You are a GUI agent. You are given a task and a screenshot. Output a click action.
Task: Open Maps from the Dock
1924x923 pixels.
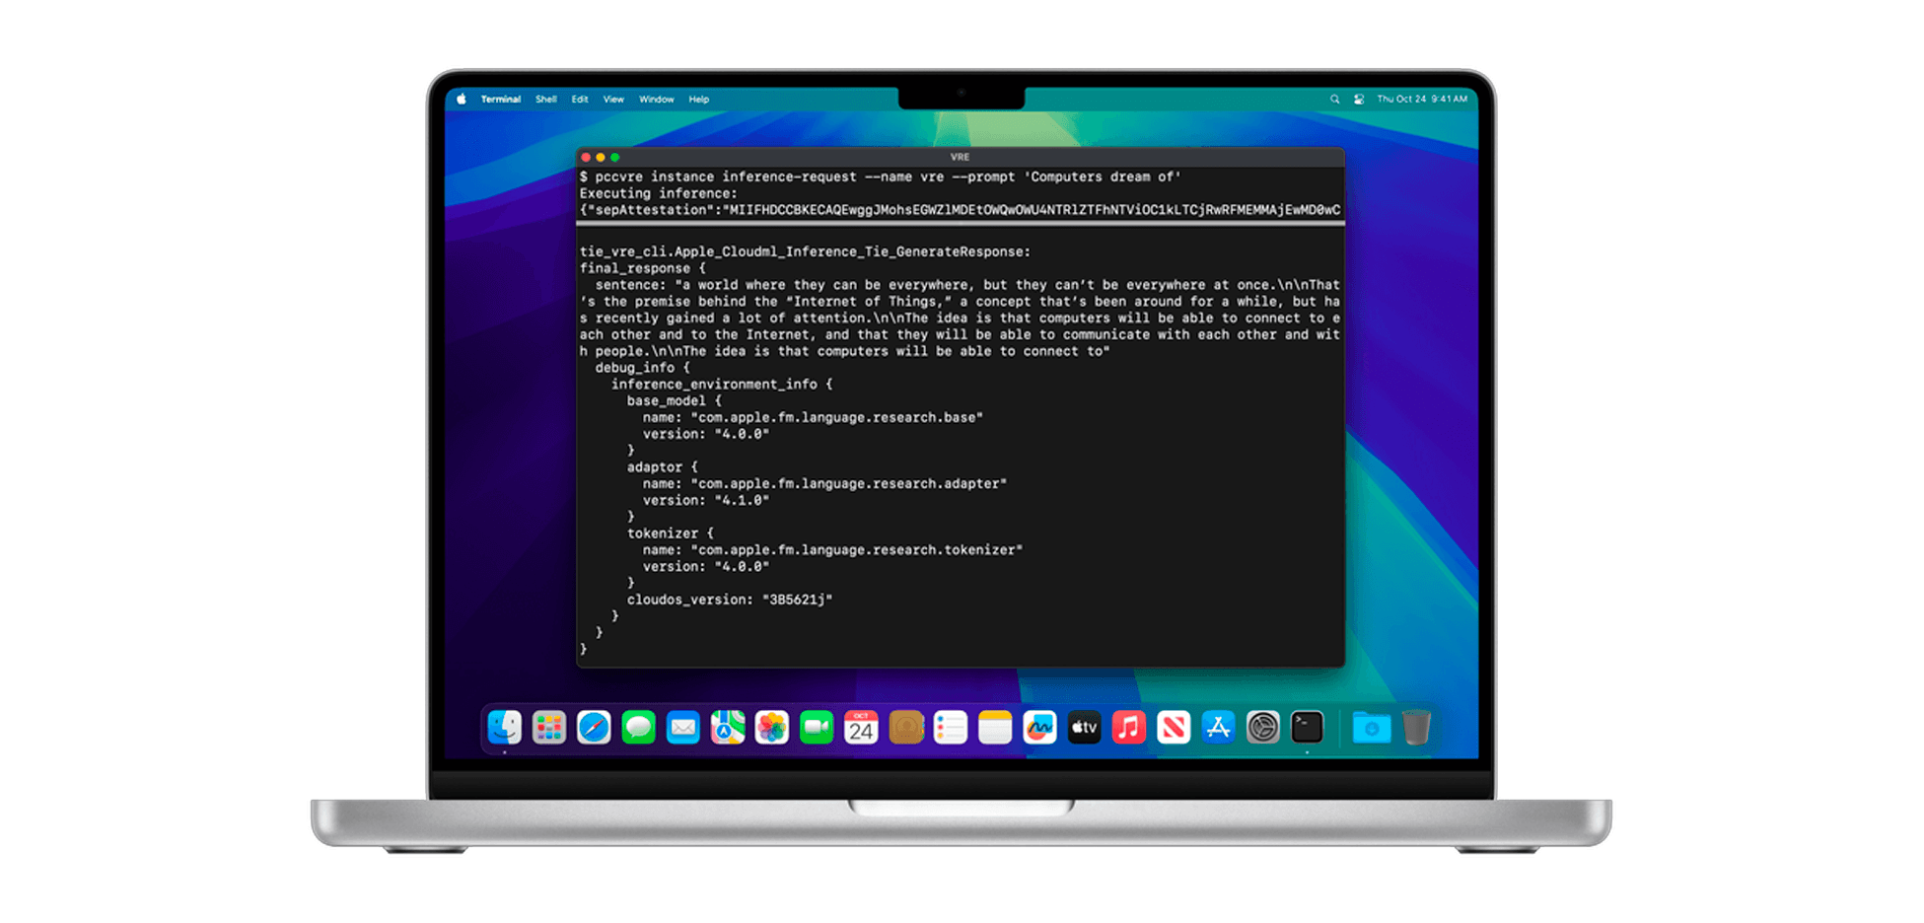click(728, 728)
